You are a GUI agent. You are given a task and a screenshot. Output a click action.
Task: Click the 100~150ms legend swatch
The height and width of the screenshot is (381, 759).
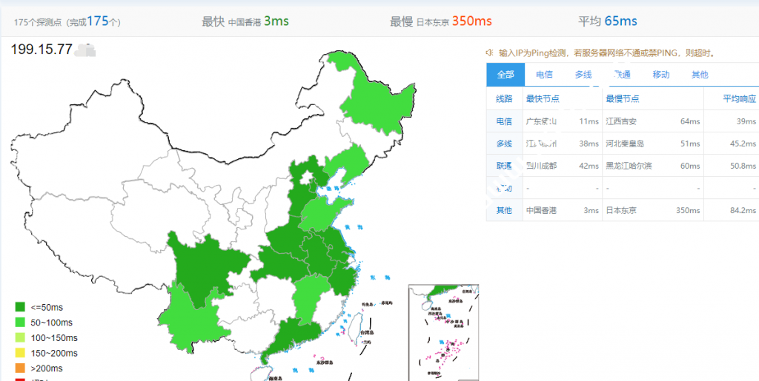coord(20,338)
